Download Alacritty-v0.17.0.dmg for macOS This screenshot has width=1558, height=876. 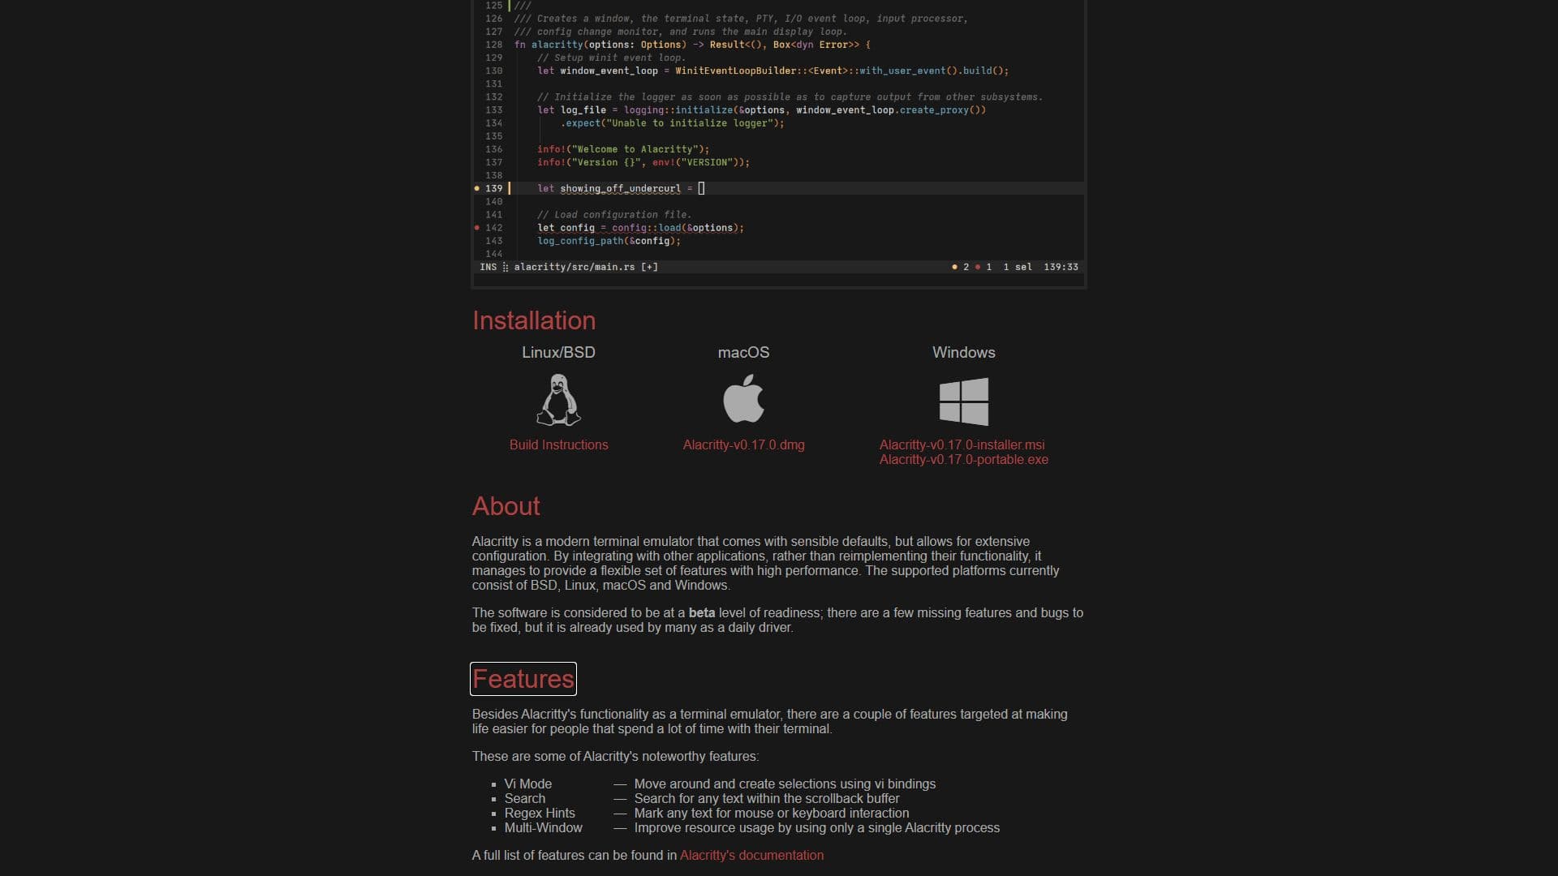(743, 444)
